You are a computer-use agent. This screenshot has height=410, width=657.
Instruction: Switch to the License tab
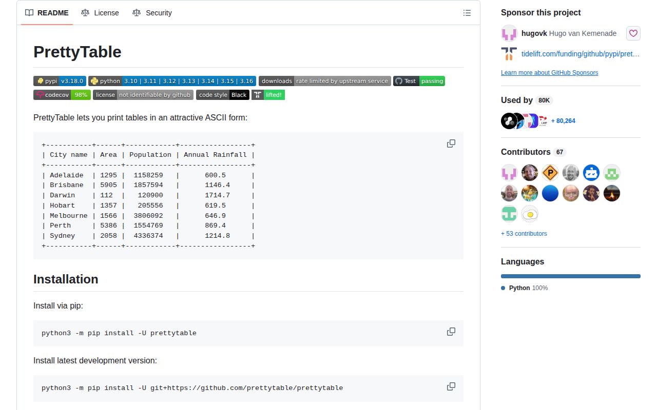[x=100, y=13]
